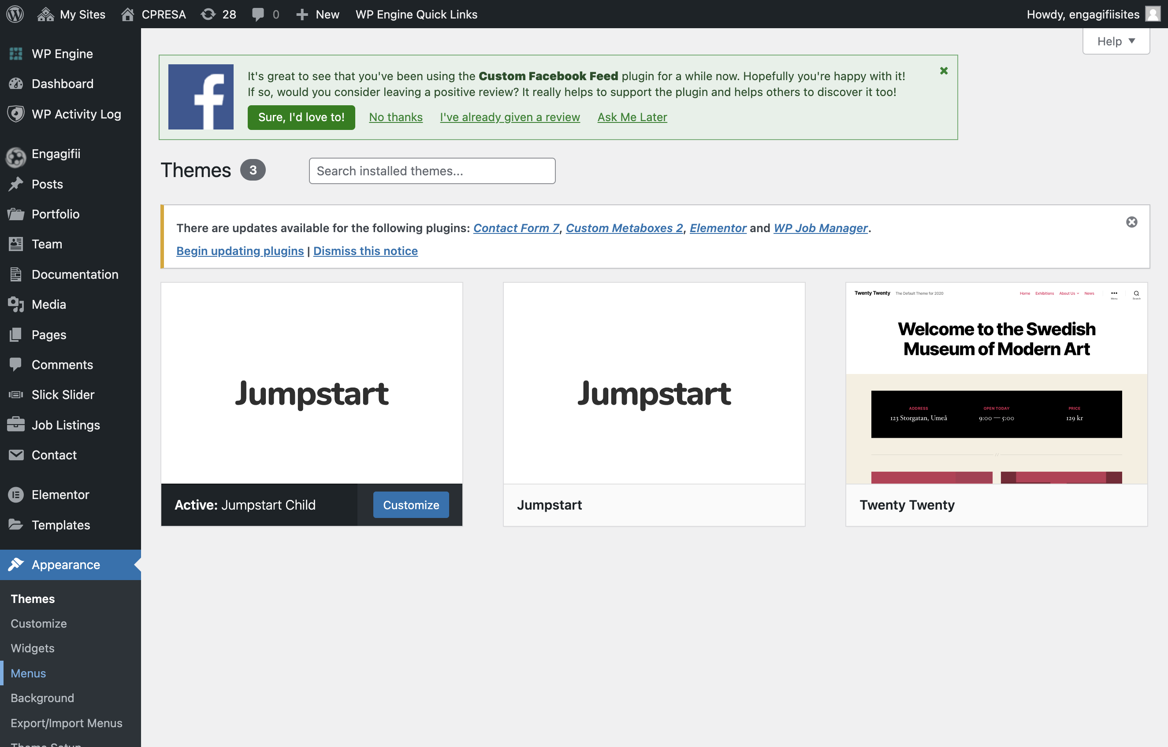
Task: Click 'Ask Me Later' link
Action: [632, 118]
